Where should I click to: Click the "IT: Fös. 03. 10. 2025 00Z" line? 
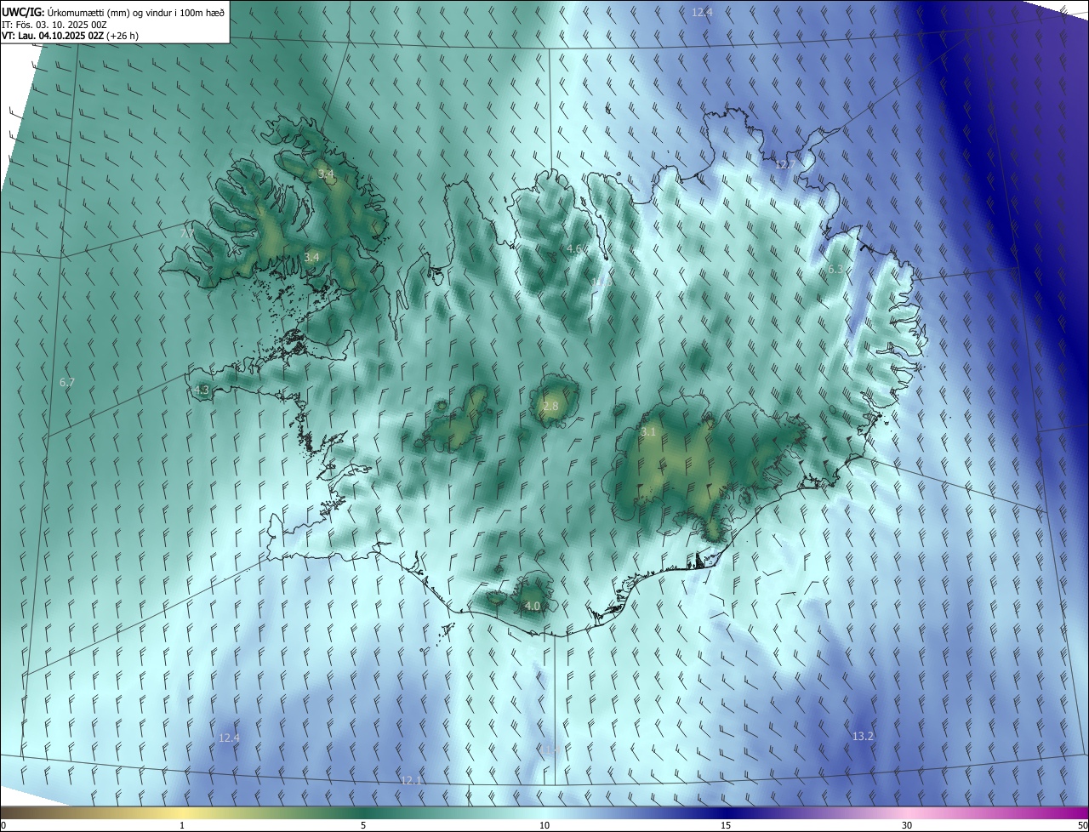coord(54,25)
